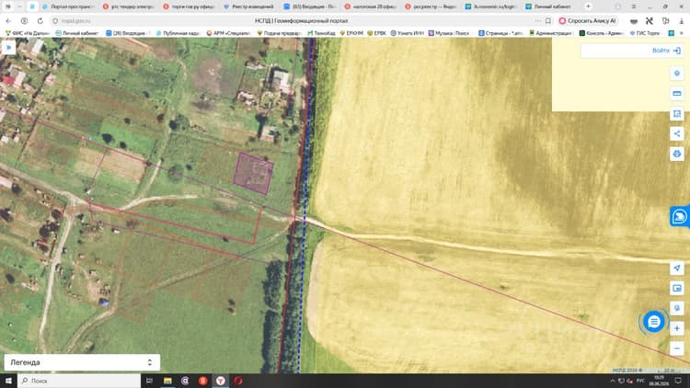This screenshot has width=690, height=388.
Task: Open the ЕРКНМ bookmark
Action: (351, 33)
